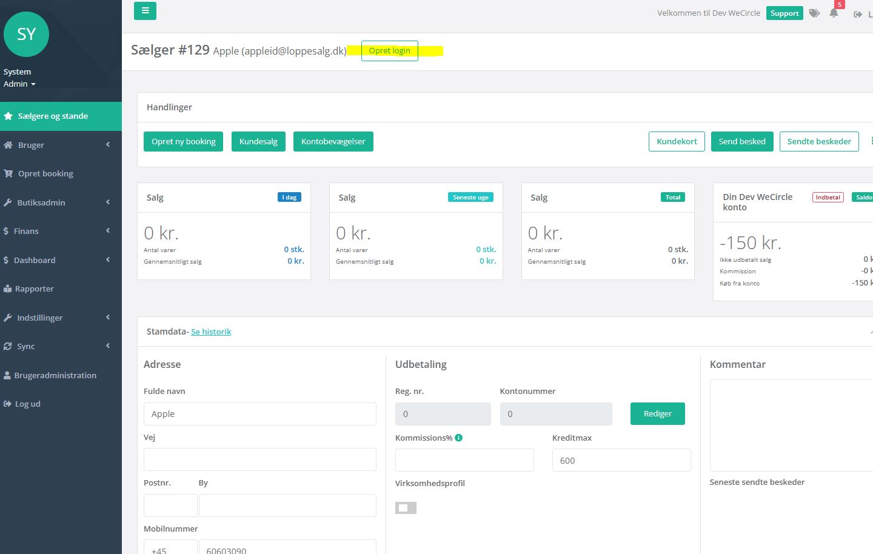Click the SY user avatar circle
This screenshot has width=873, height=554.
[x=26, y=34]
